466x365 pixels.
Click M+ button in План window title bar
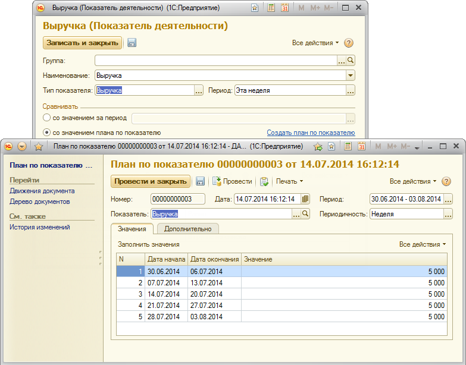pos(392,146)
